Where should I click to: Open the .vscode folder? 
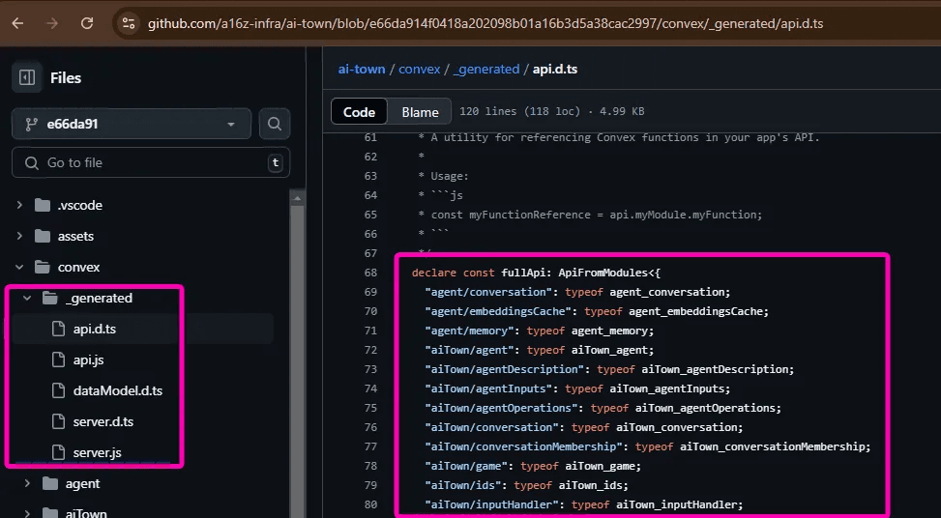(80, 205)
